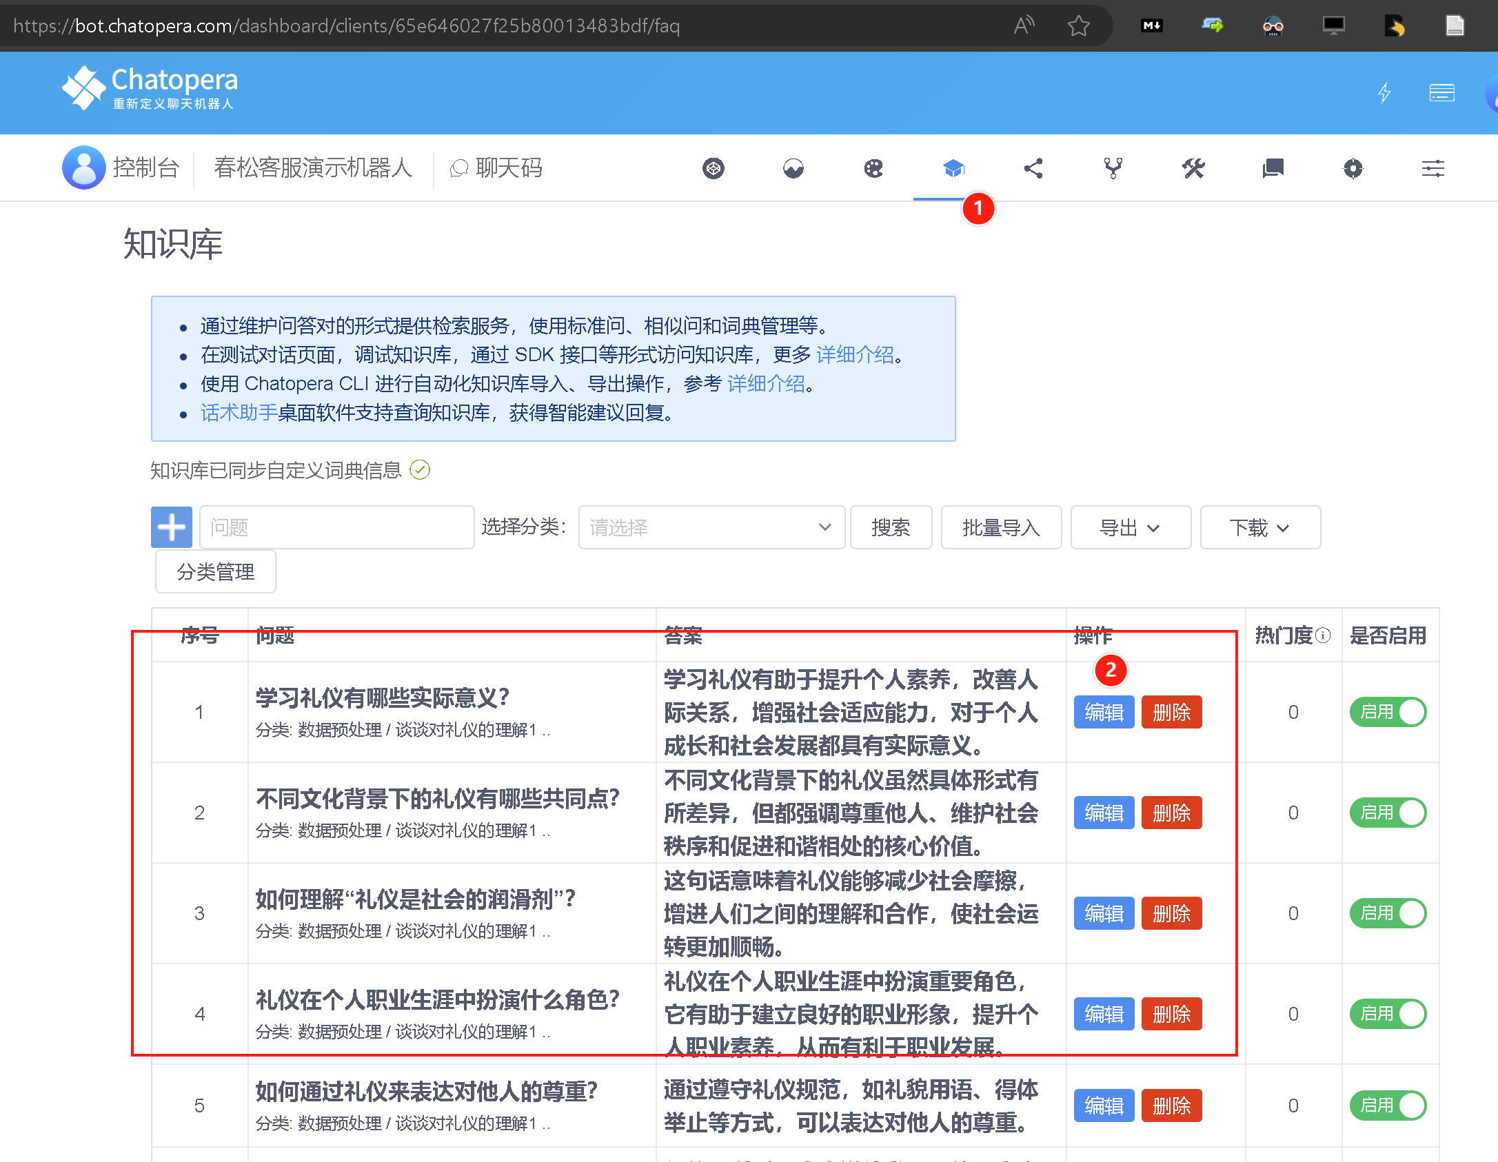
Task: Click the chat messages icon in navbar
Action: point(1273,168)
